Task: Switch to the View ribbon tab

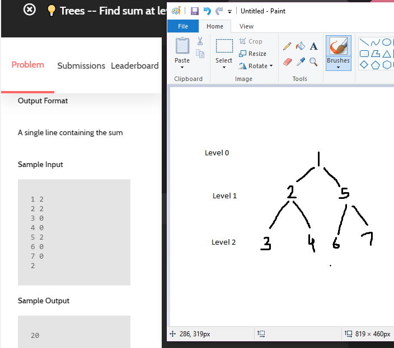Action: 246,26
